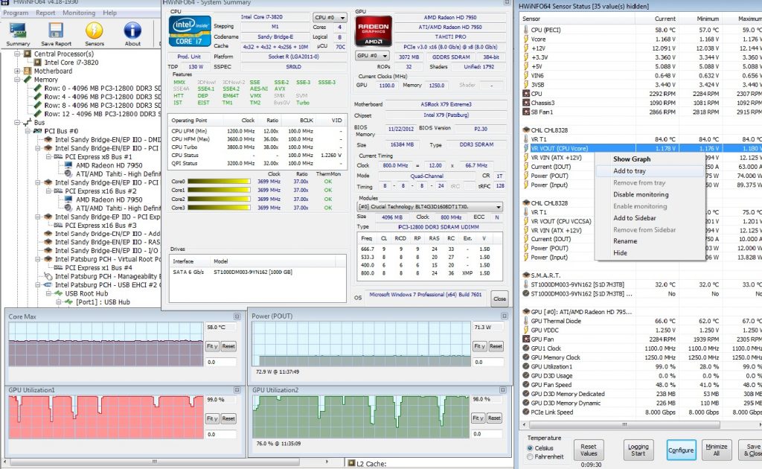Click the Central Processor(s) chip icon

pyautogui.click(x=28, y=54)
